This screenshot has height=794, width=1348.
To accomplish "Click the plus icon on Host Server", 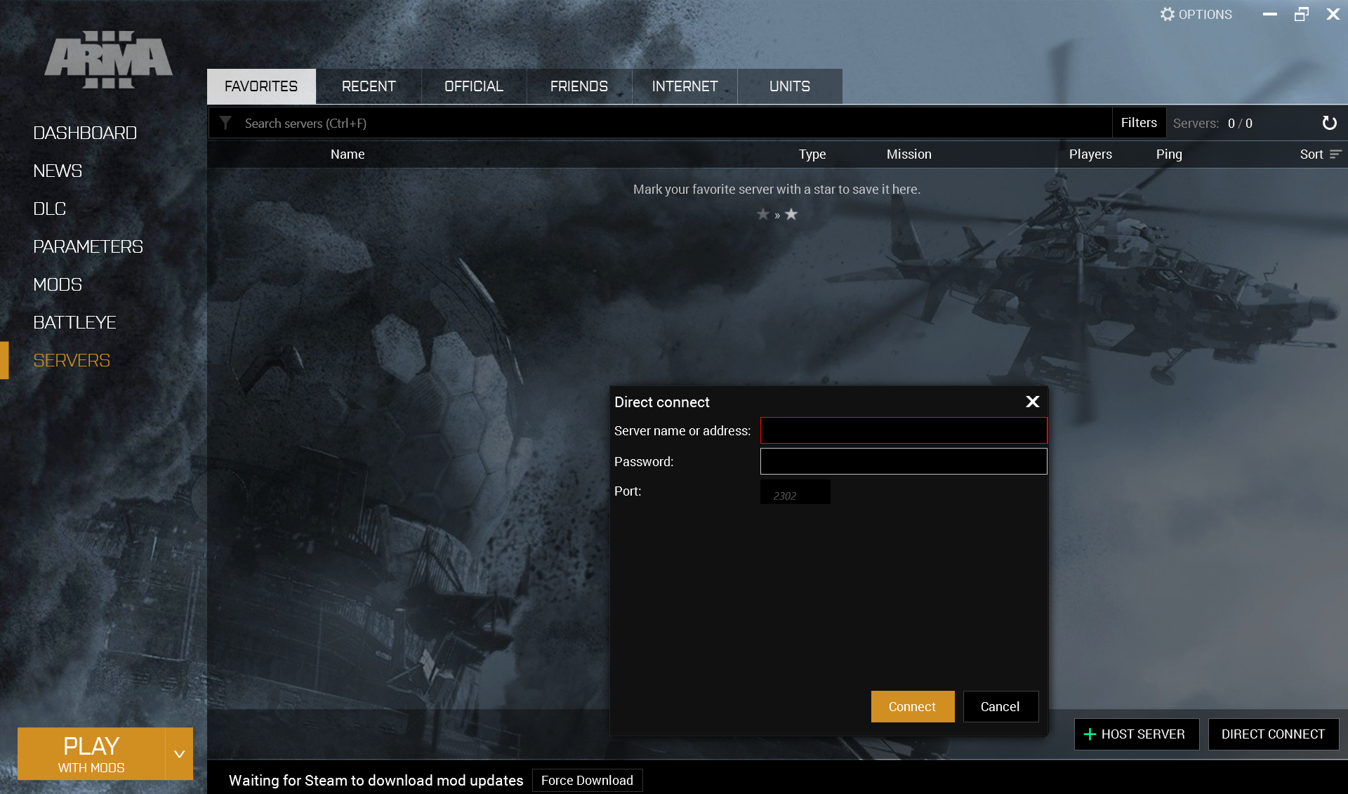I will click(x=1090, y=734).
